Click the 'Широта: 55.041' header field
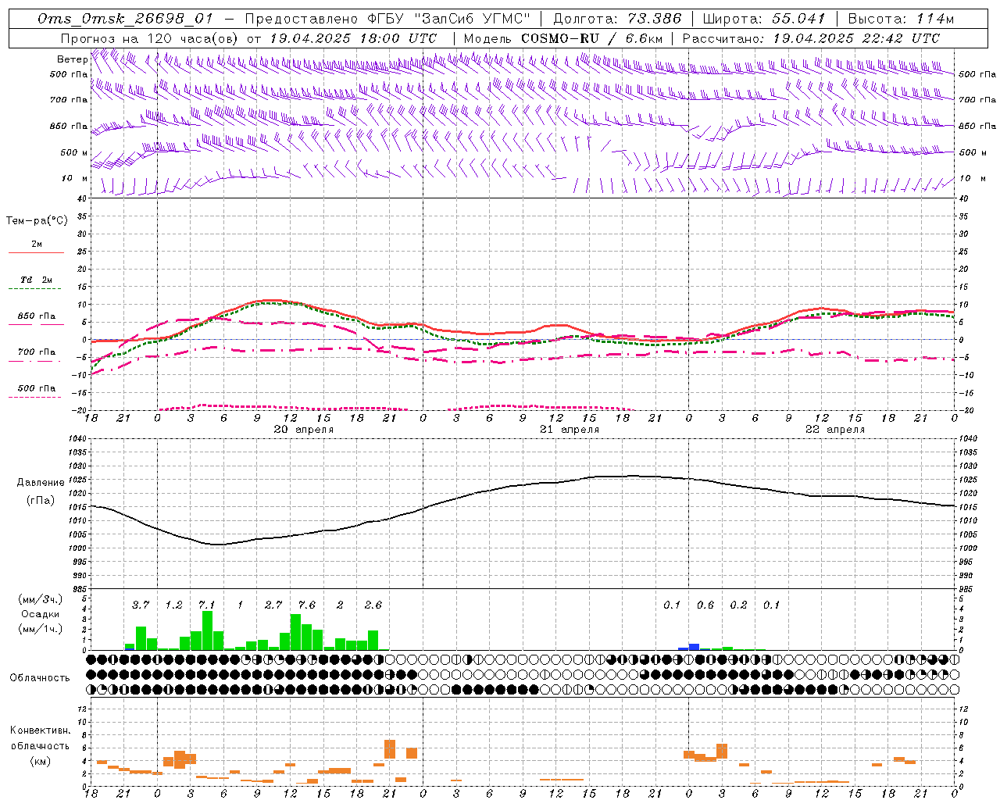This screenshot has width=1000, height=800. pos(764,19)
